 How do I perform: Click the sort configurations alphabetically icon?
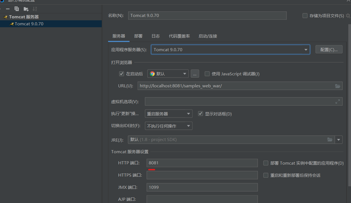tap(35, 9)
